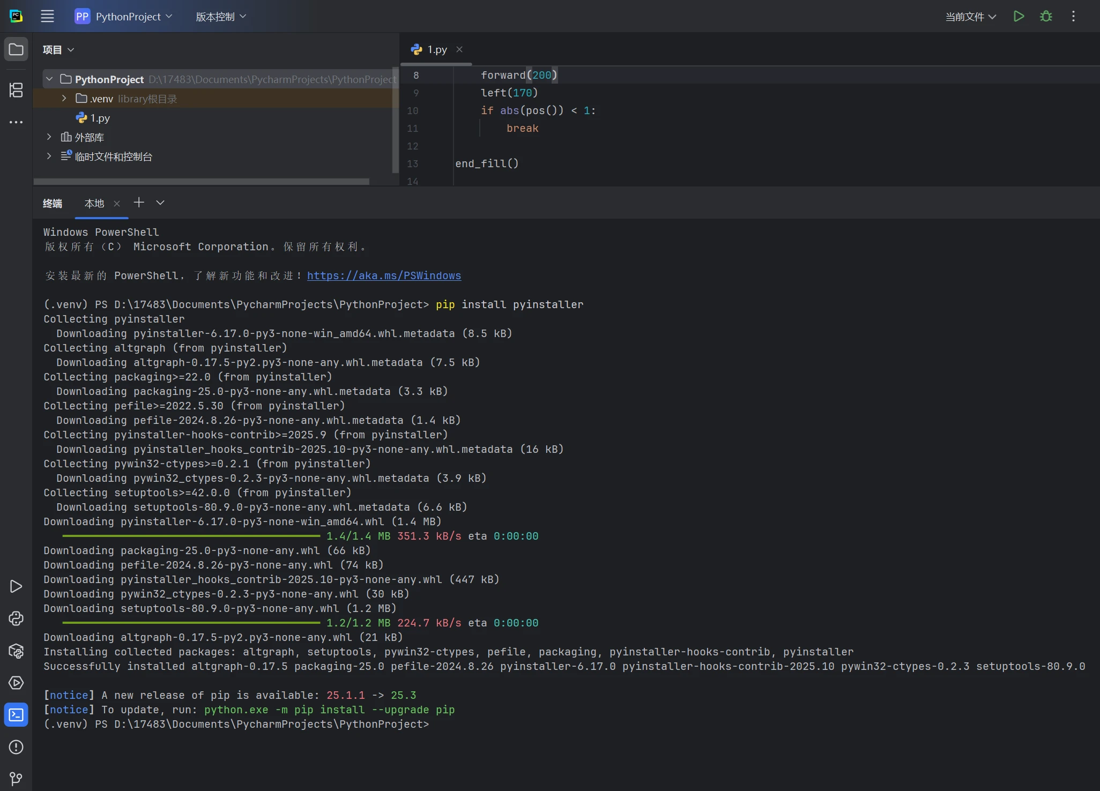Expand the 外部库 node
This screenshot has width=1100, height=791.
[49, 137]
